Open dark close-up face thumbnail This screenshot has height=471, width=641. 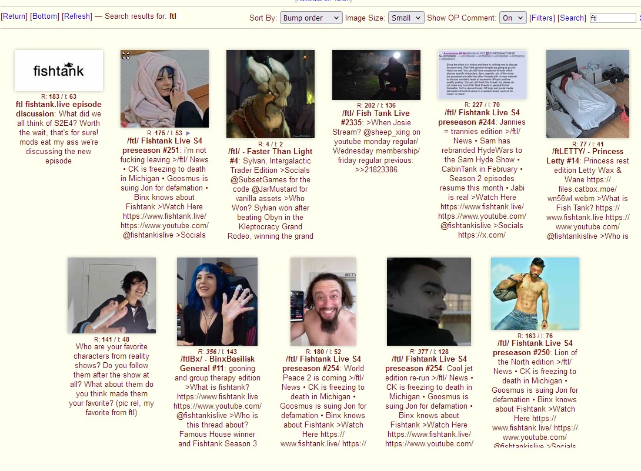(x=429, y=301)
